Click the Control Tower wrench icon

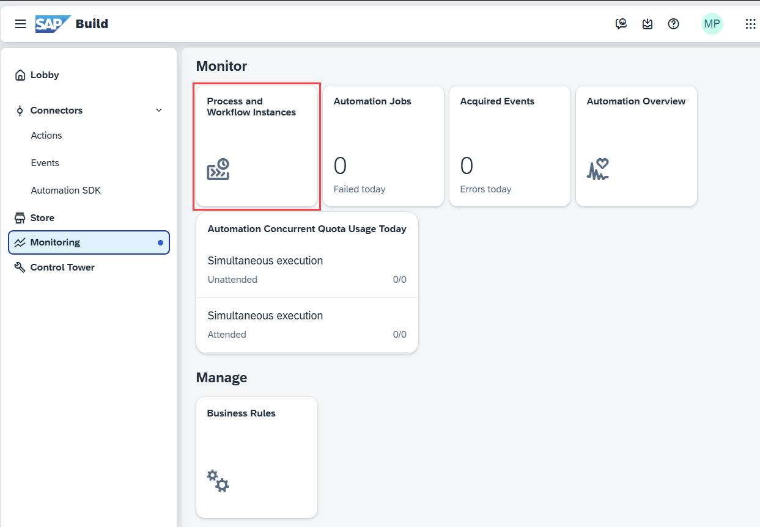click(20, 267)
